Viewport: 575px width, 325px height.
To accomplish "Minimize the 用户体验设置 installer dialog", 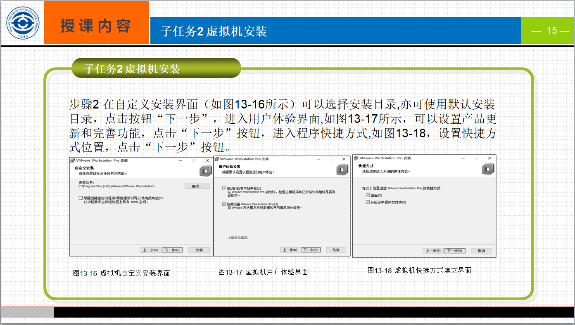I will (318, 159).
